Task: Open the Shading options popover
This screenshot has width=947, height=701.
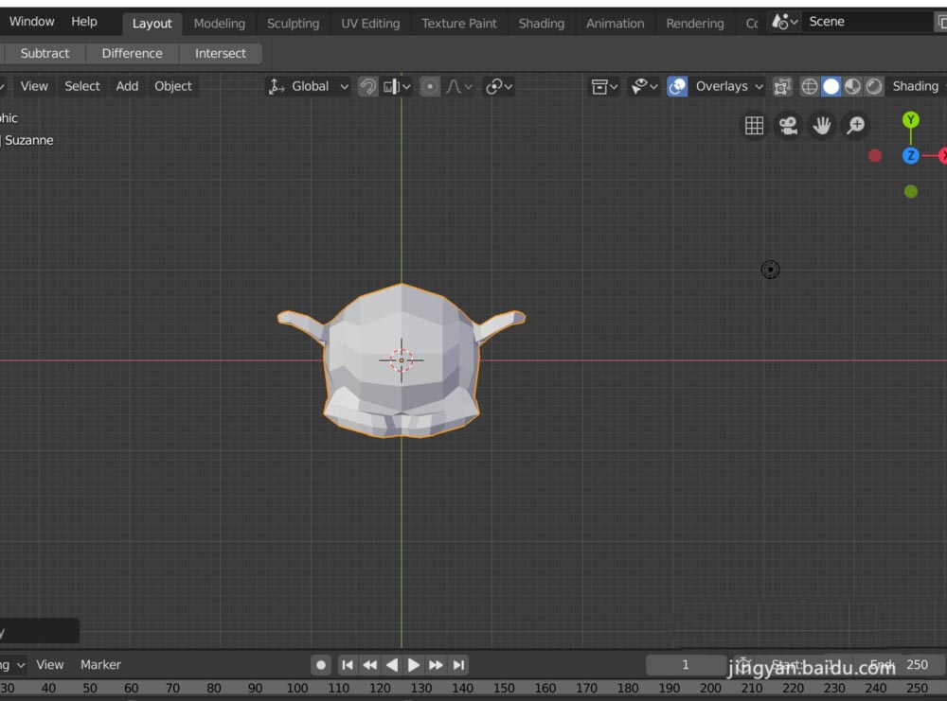Action: coord(917,86)
